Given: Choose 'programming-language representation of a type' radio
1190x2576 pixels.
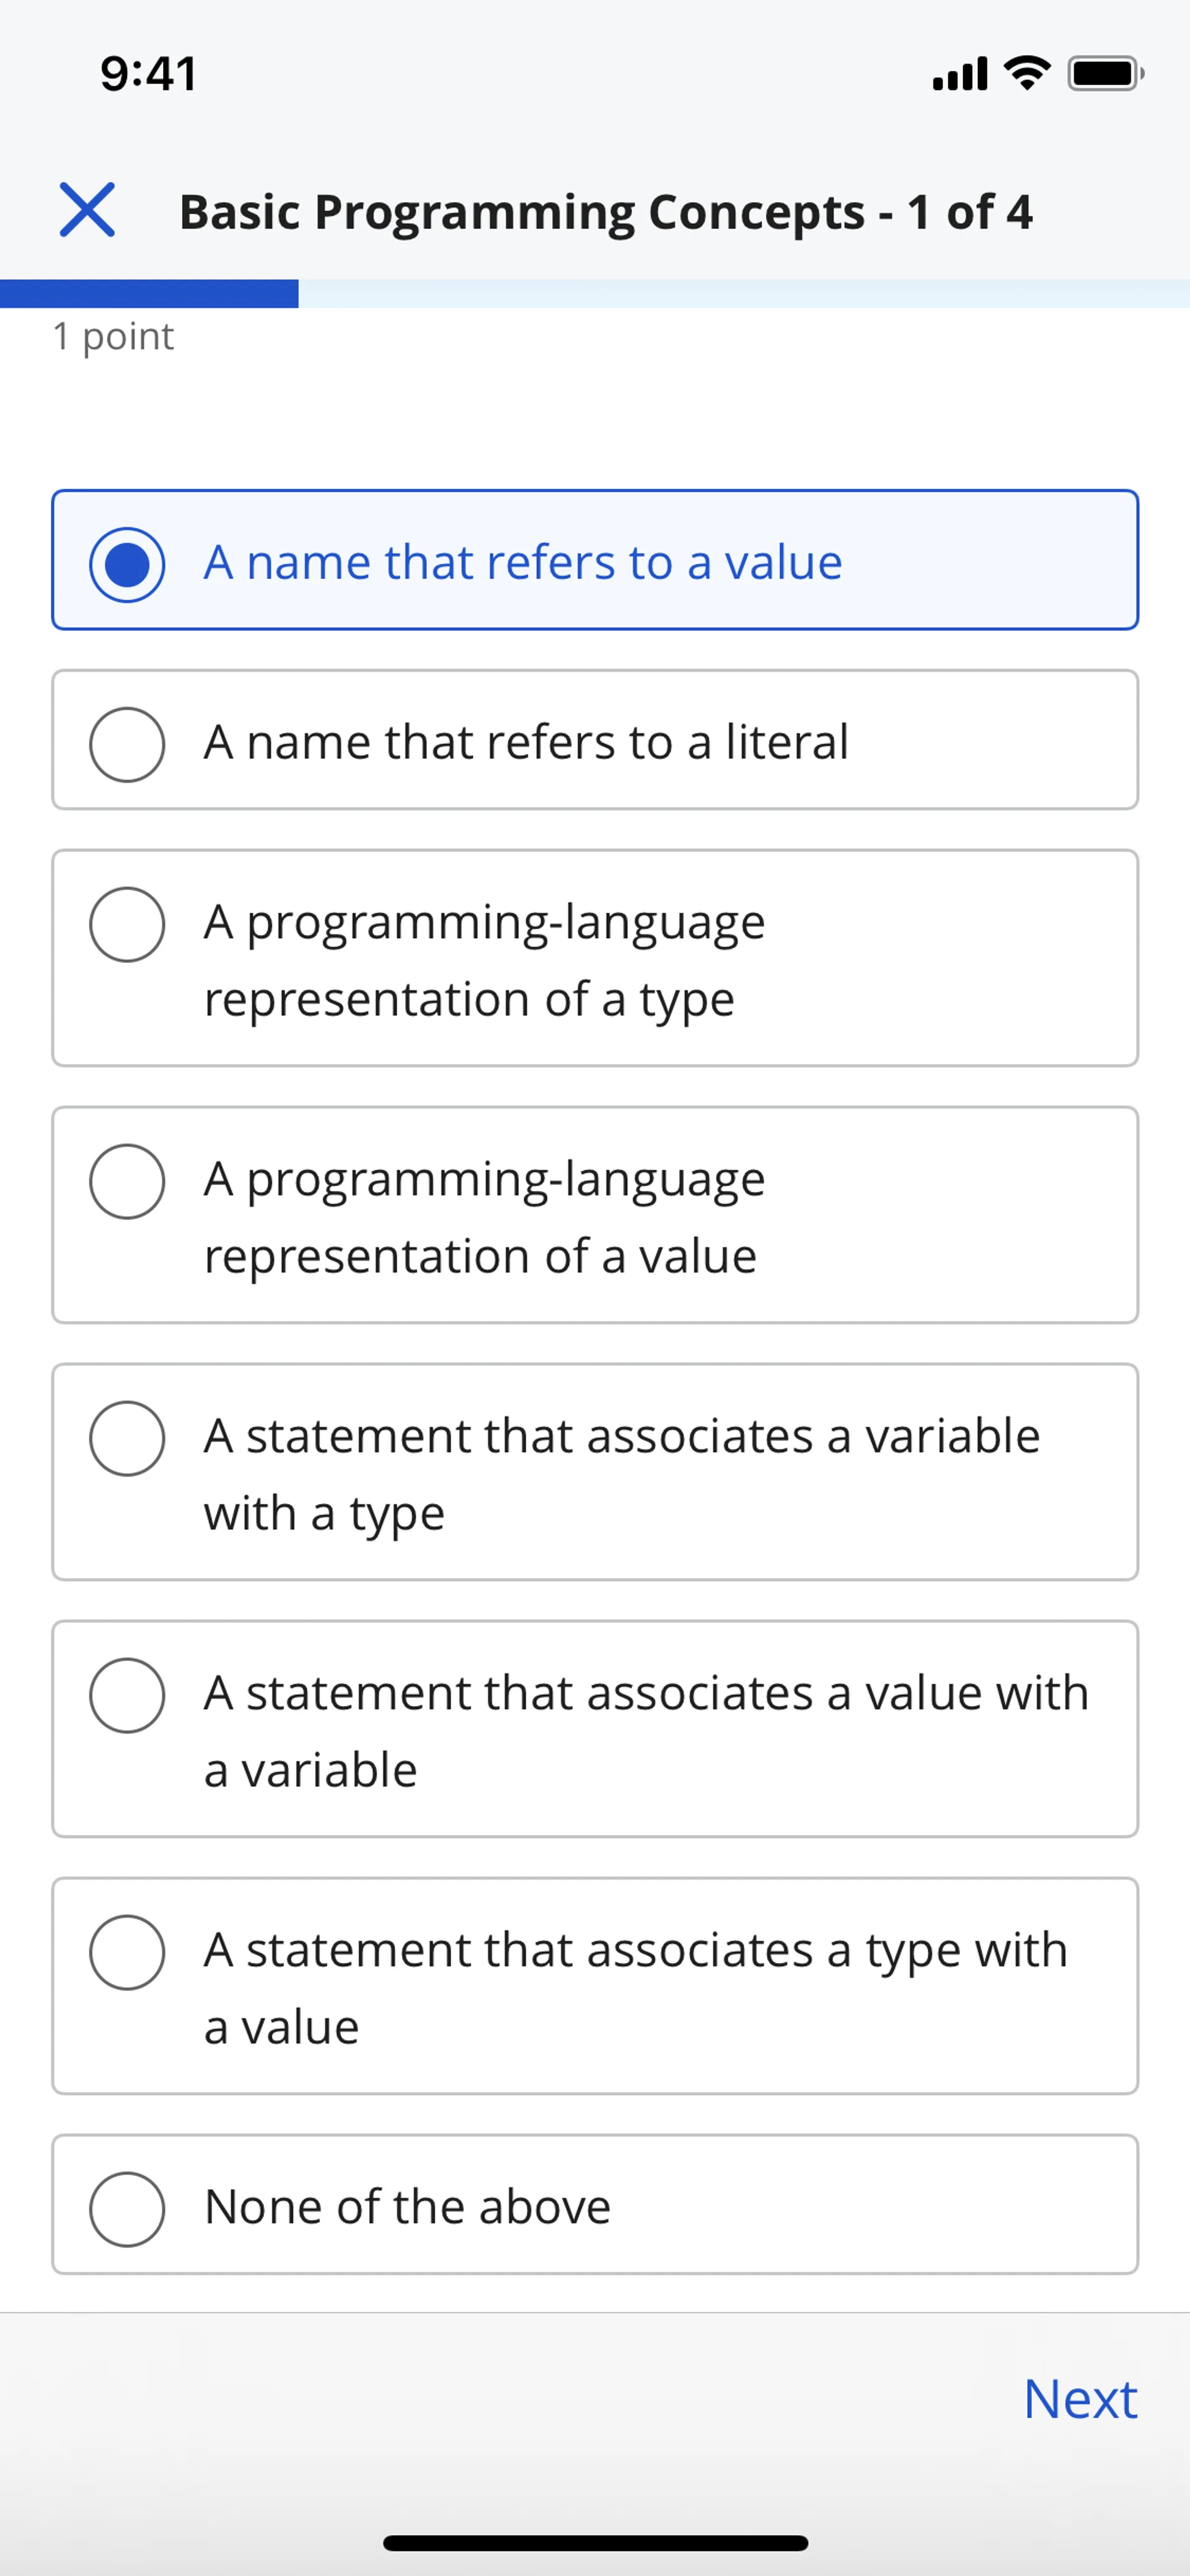Looking at the screenshot, I should click(x=127, y=924).
